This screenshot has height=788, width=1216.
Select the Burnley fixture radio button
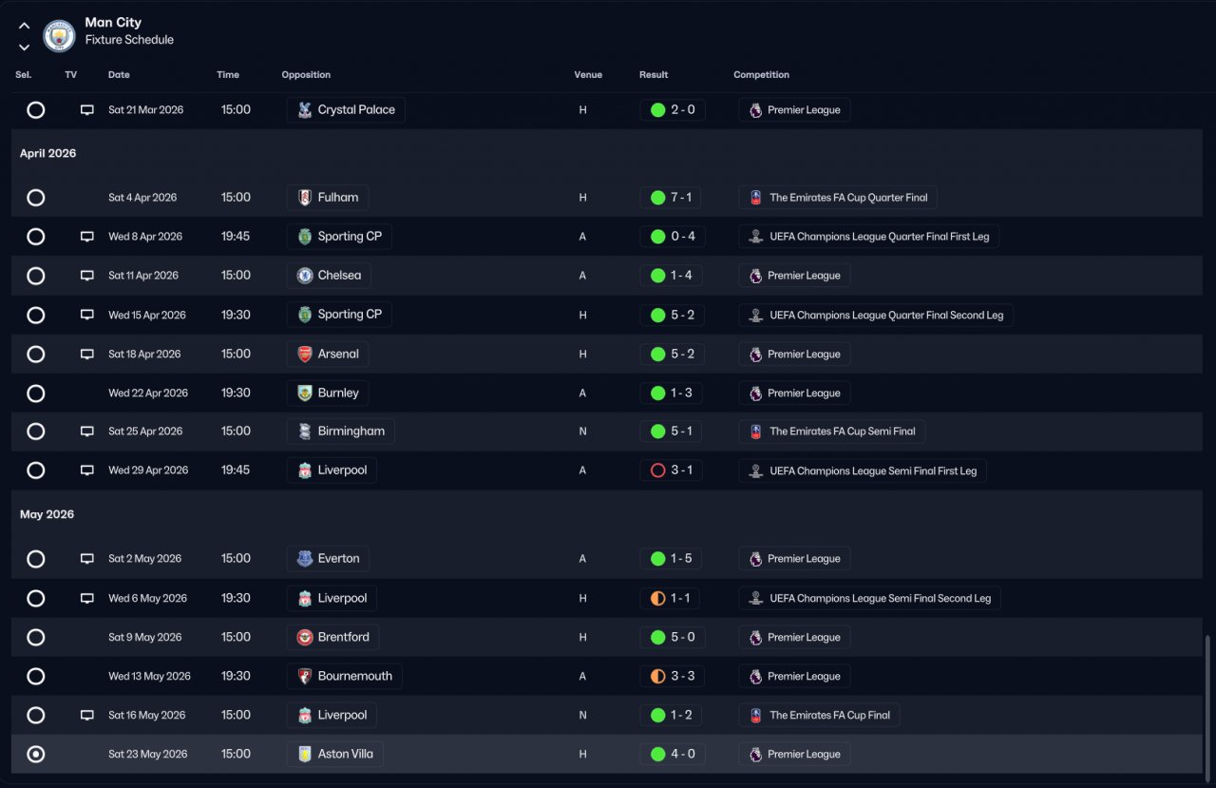(x=36, y=394)
